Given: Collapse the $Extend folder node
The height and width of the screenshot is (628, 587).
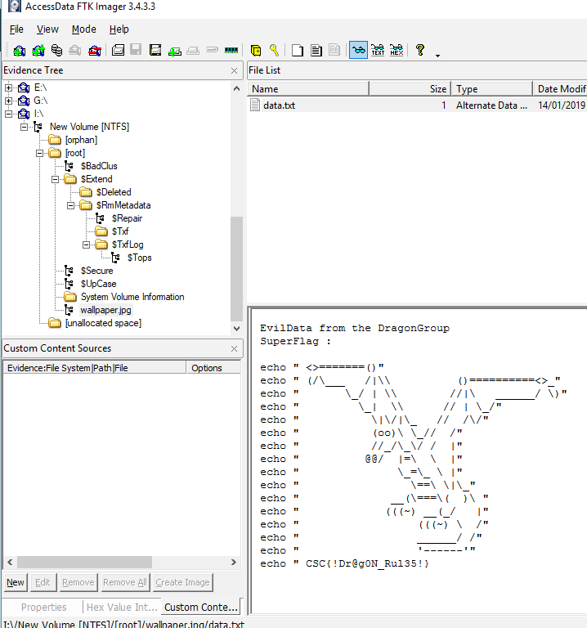Looking at the screenshot, I should 56,179.
